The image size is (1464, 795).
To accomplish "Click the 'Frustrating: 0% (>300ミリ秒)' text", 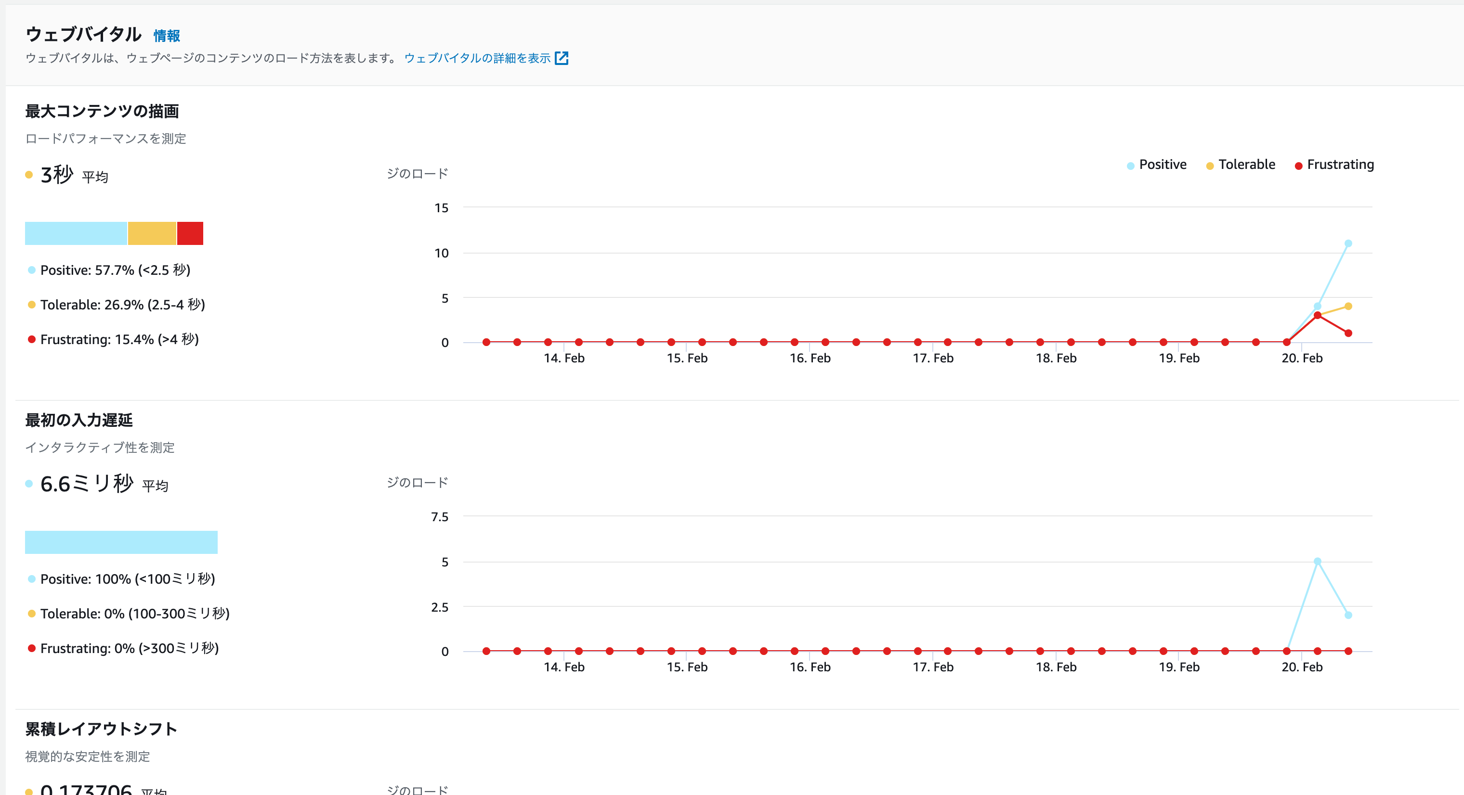I will coord(130,649).
